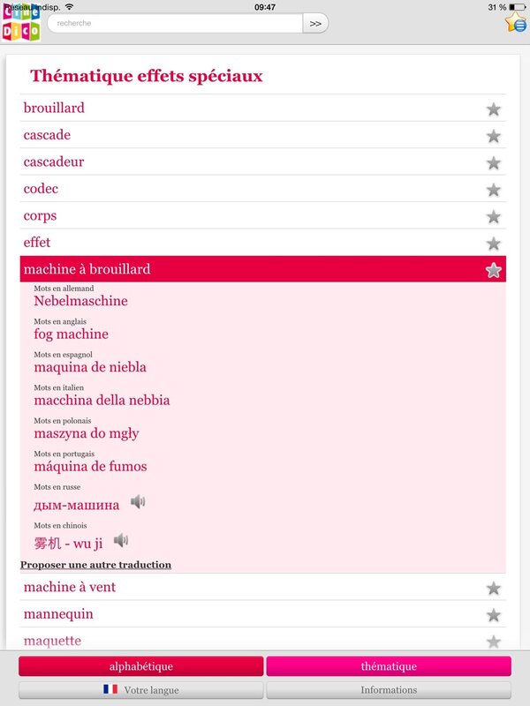
Task: Open the favorites list star icon
Action: point(516,23)
